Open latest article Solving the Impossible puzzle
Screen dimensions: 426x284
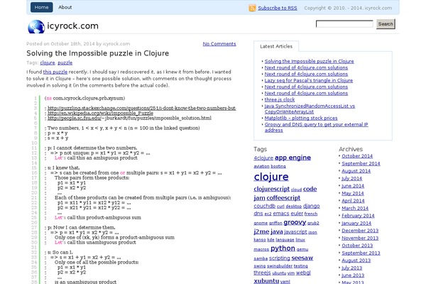click(x=309, y=61)
